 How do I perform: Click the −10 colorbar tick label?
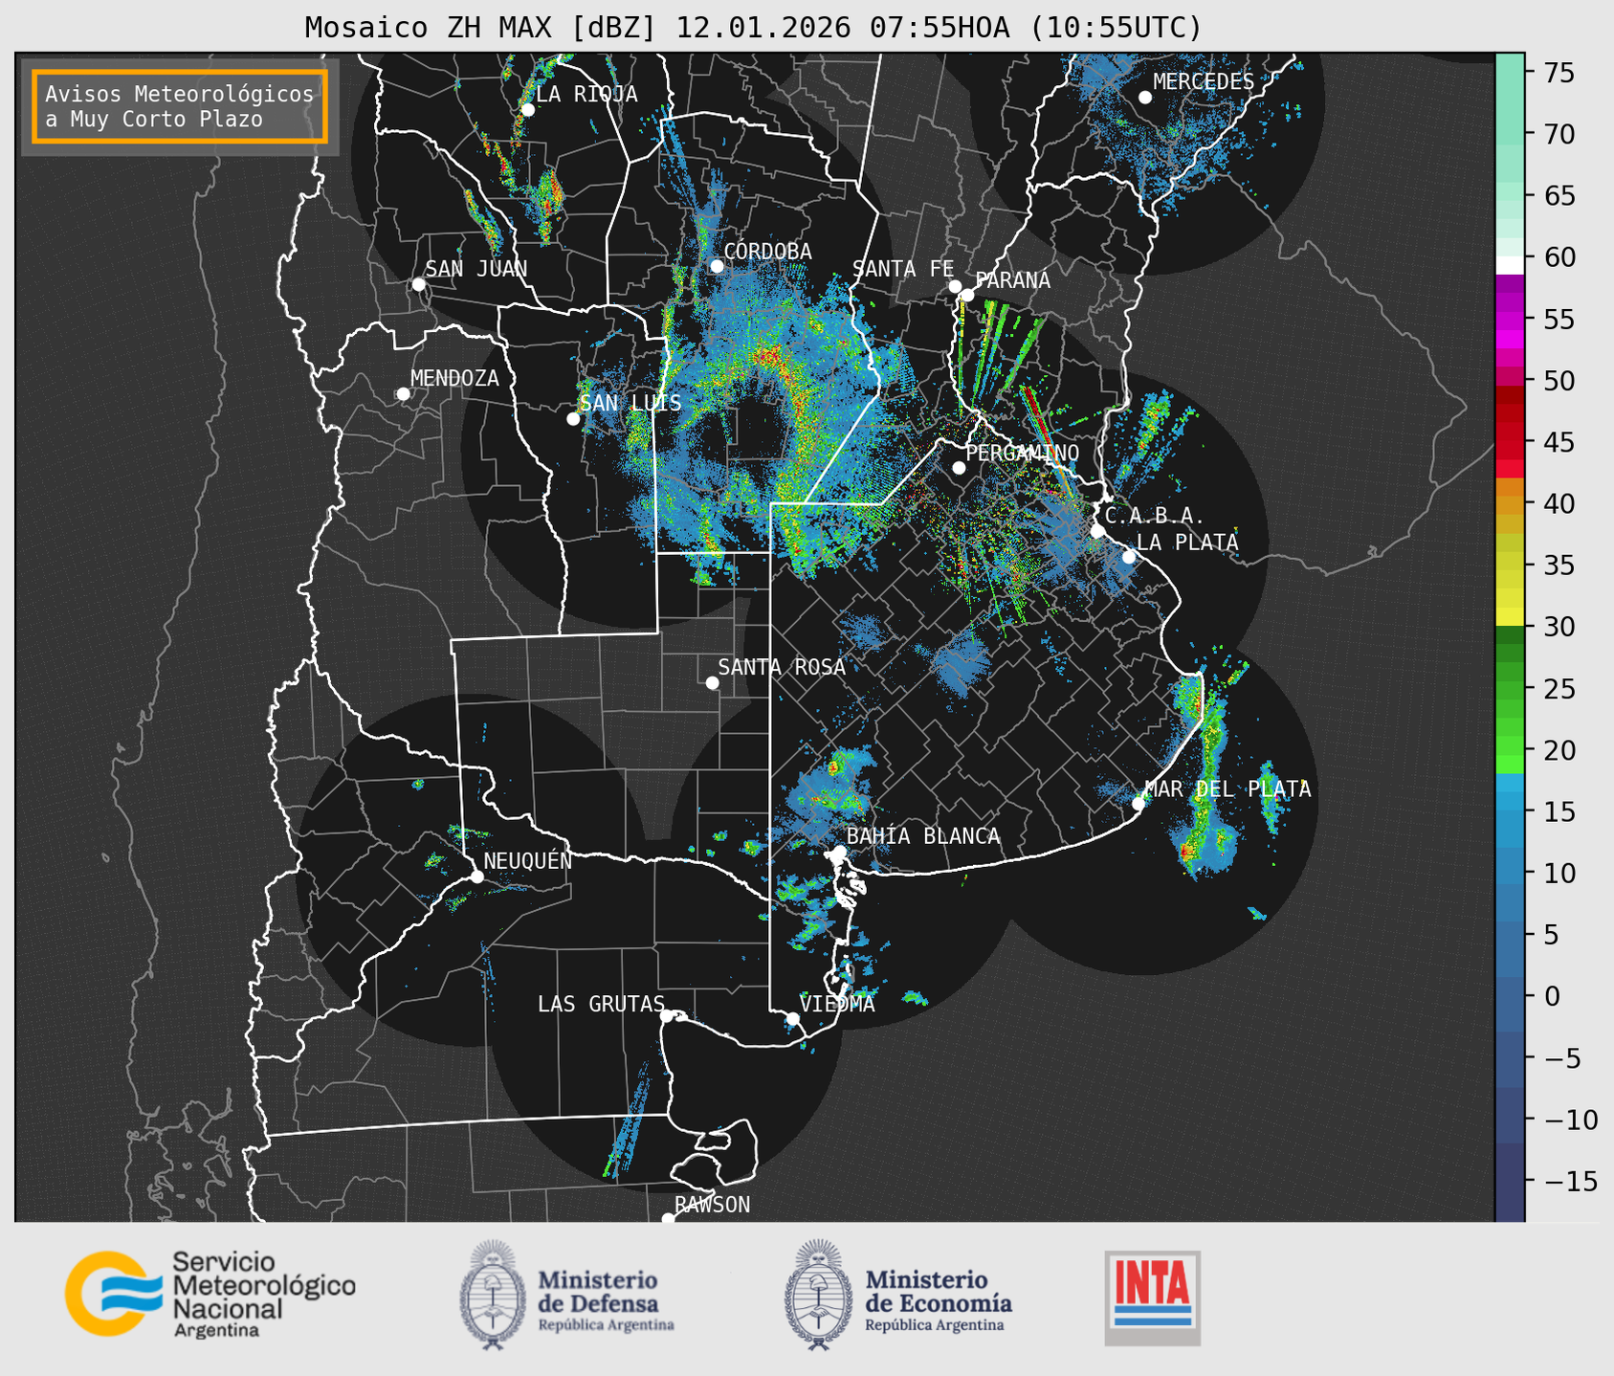click(x=1570, y=1120)
